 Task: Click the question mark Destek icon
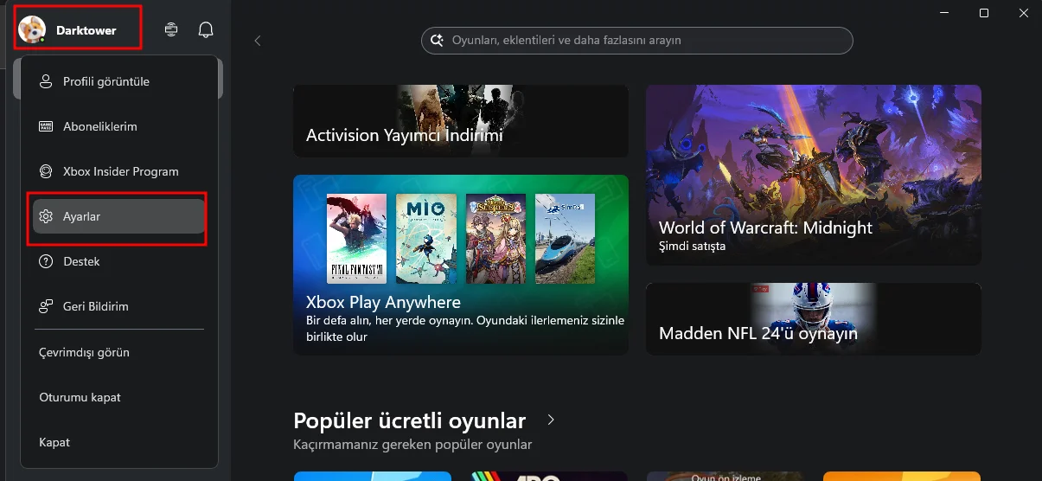47,261
